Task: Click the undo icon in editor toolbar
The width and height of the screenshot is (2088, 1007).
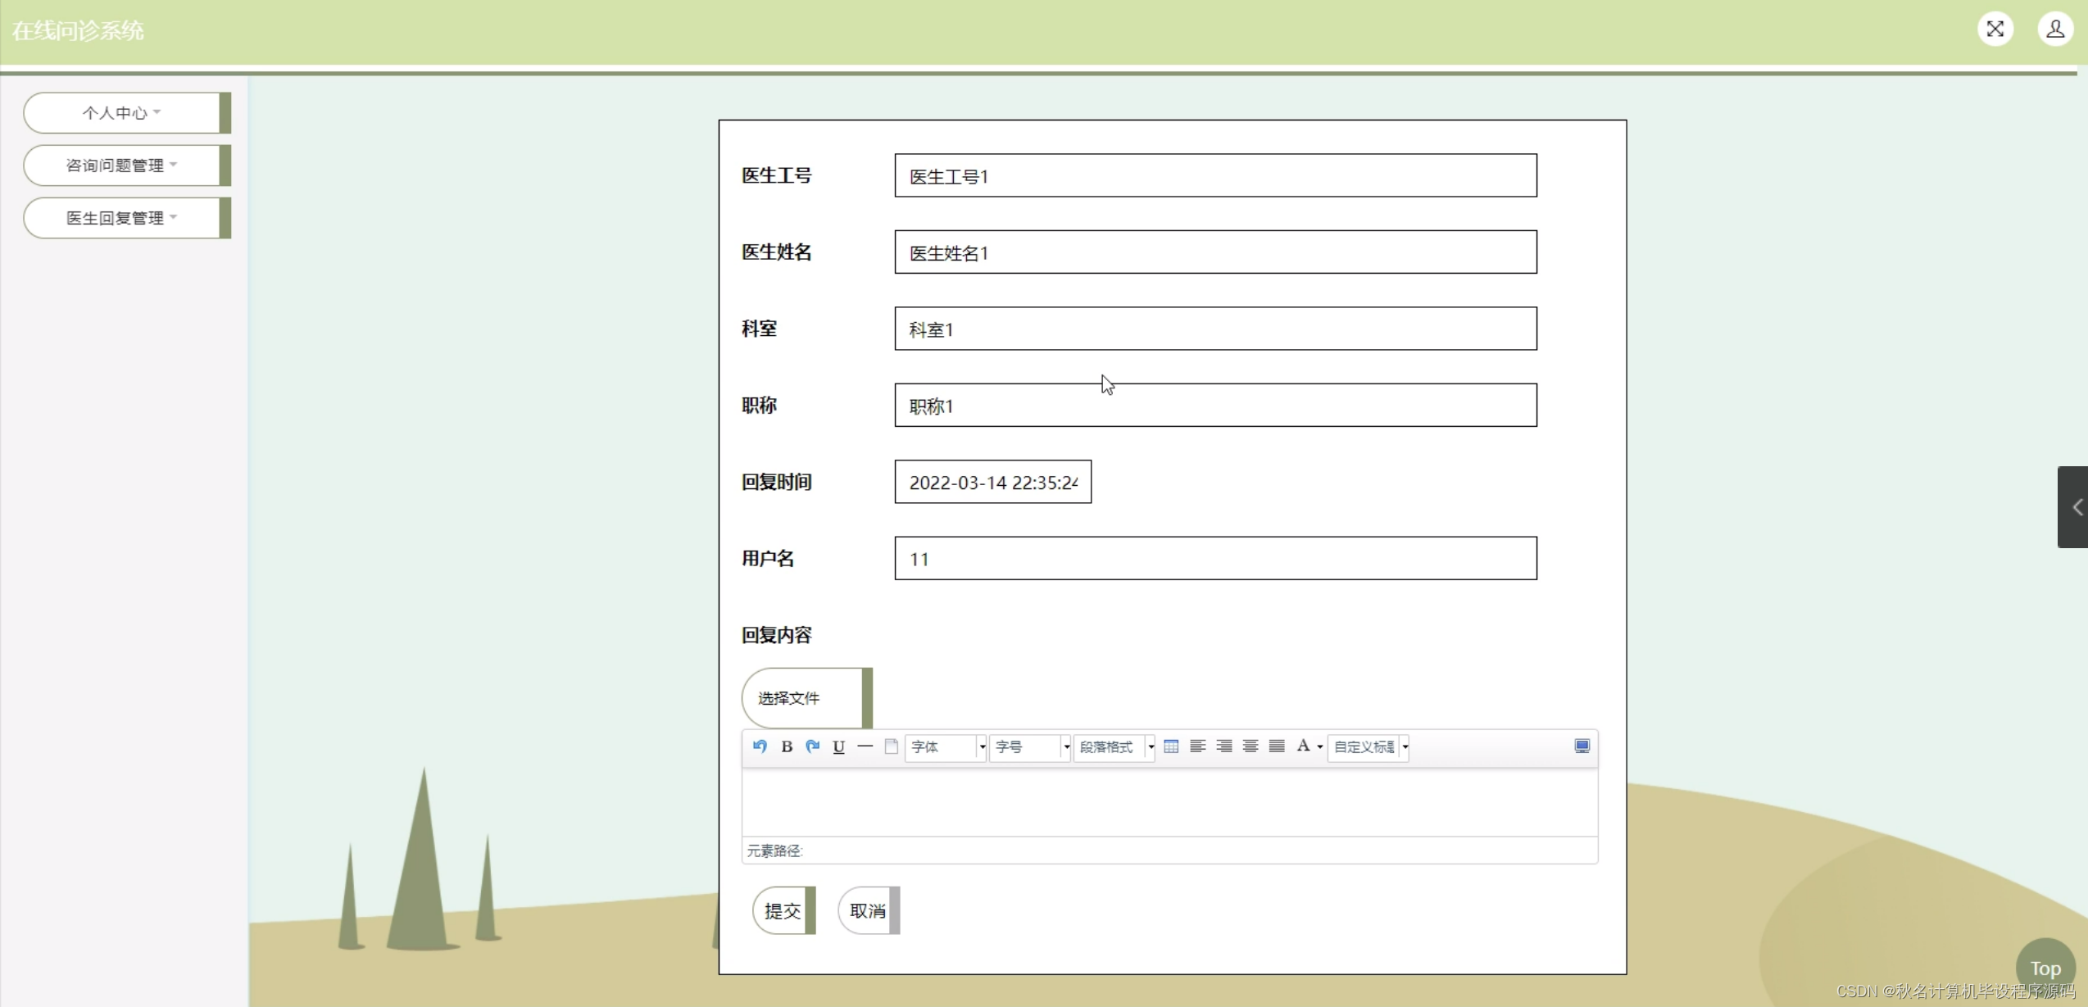Action: point(760,746)
